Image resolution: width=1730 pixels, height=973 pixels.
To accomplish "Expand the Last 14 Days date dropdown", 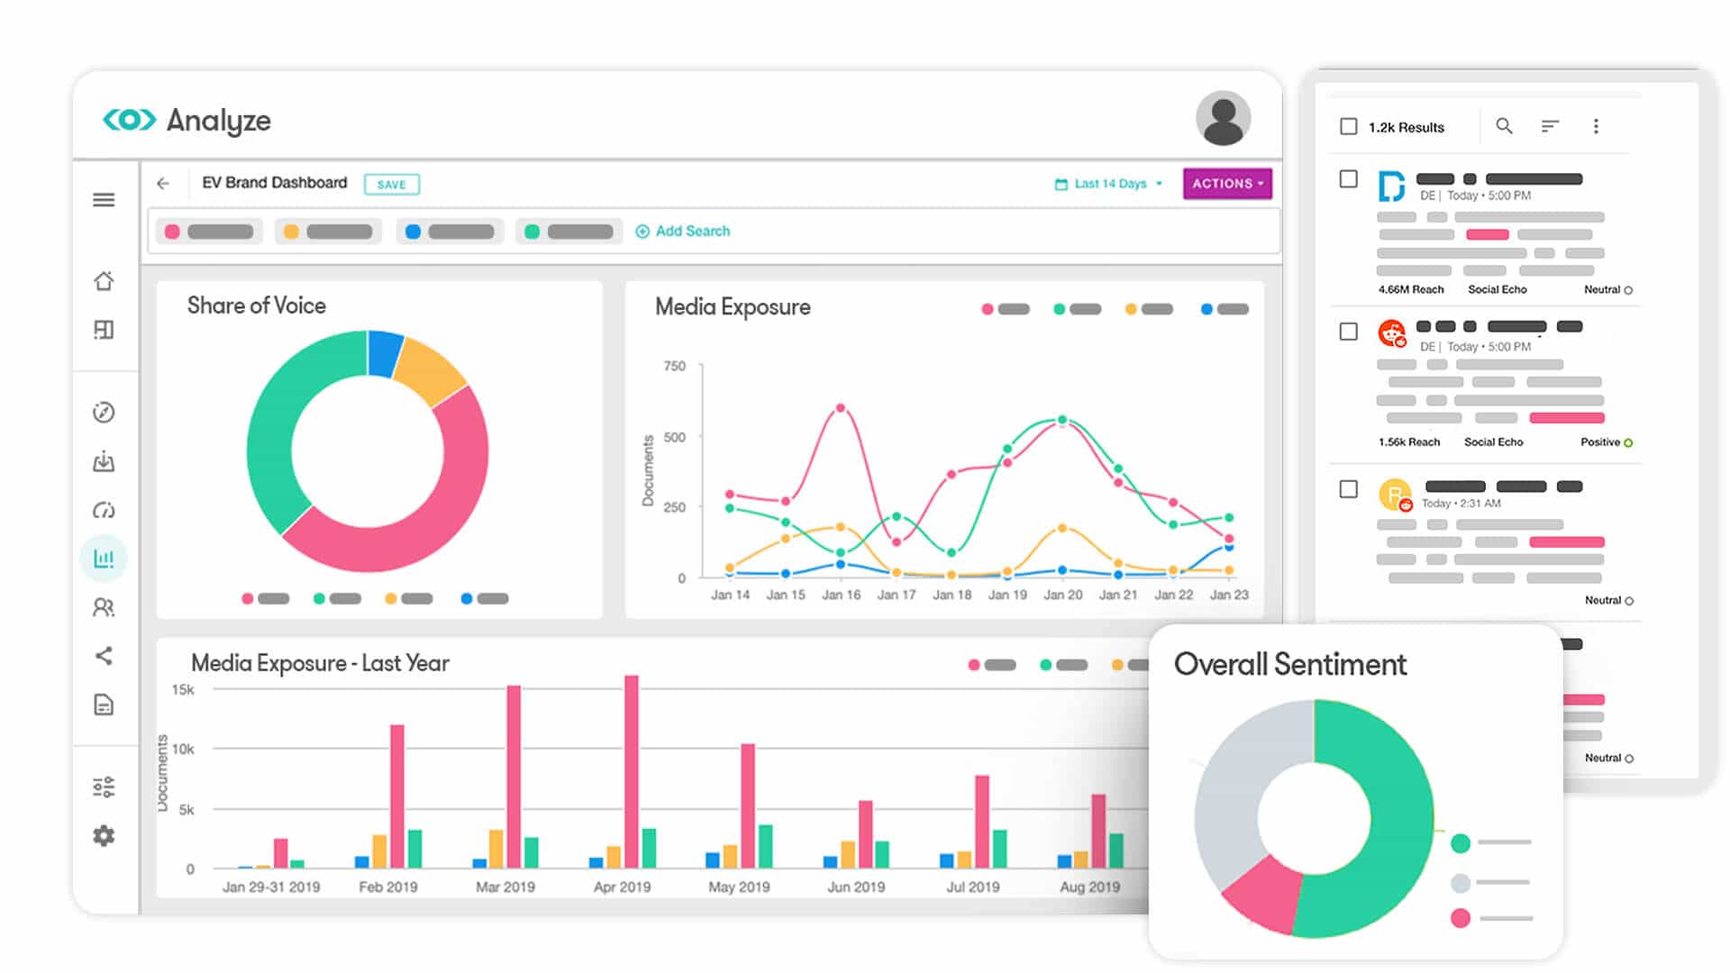I will 1110,184.
